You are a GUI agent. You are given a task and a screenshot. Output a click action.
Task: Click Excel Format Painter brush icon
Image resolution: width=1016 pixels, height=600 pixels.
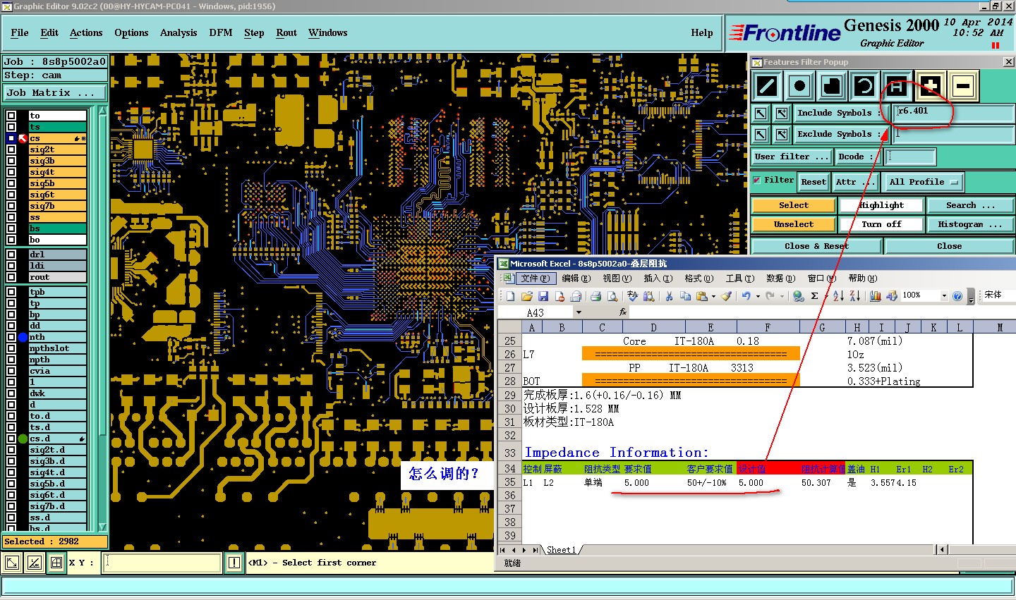(727, 296)
